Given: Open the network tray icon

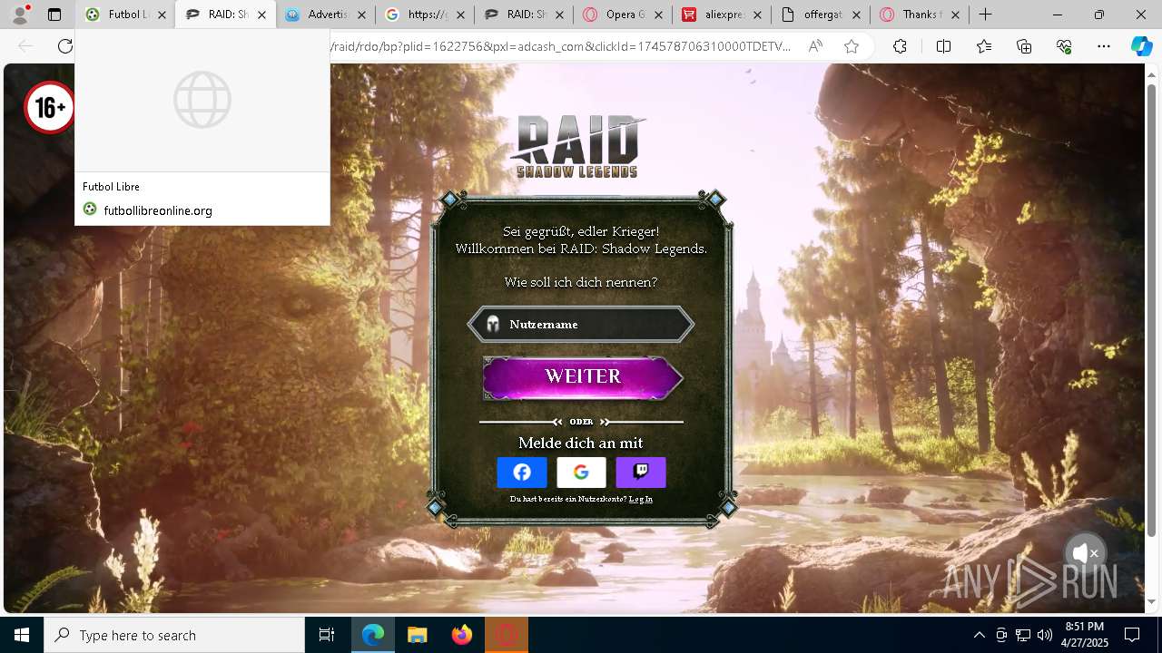Looking at the screenshot, I should (x=1023, y=635).
